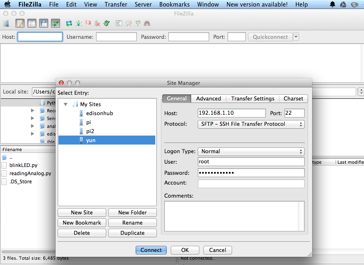Image resolution: width=364 pixels, height=265 pixels.
Task: Open the View menu
Action: coord(91,4)
